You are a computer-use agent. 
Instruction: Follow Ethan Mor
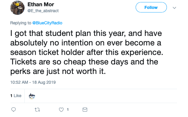[x=151, y=7]
